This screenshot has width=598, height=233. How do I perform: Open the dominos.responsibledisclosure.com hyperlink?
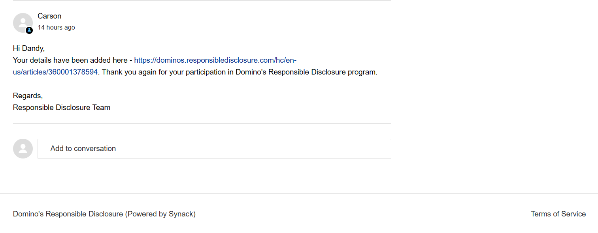(x=215, y=60)
